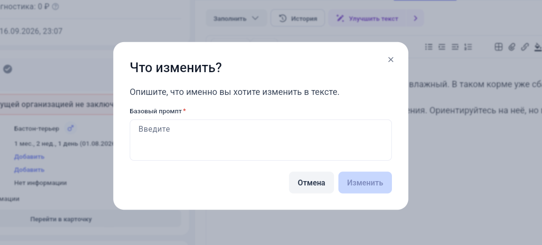Click the pet age text '1 мес., 2 нед., 1 день'
542x245 pixels.
pyautogui.click(x=46, y=144)
